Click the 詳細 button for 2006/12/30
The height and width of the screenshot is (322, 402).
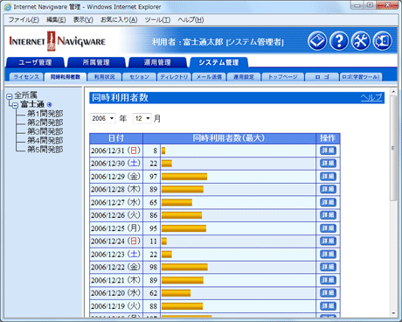pyautogui.click(x=328, y=164)
